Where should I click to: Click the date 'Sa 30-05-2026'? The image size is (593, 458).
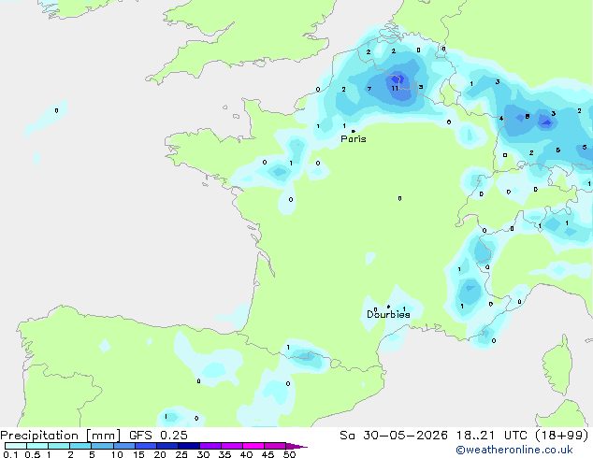[394, 436]
